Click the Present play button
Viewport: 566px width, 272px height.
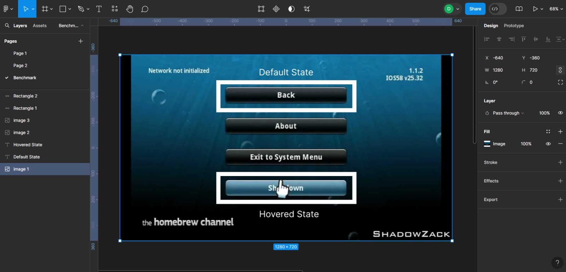[535, 9]
